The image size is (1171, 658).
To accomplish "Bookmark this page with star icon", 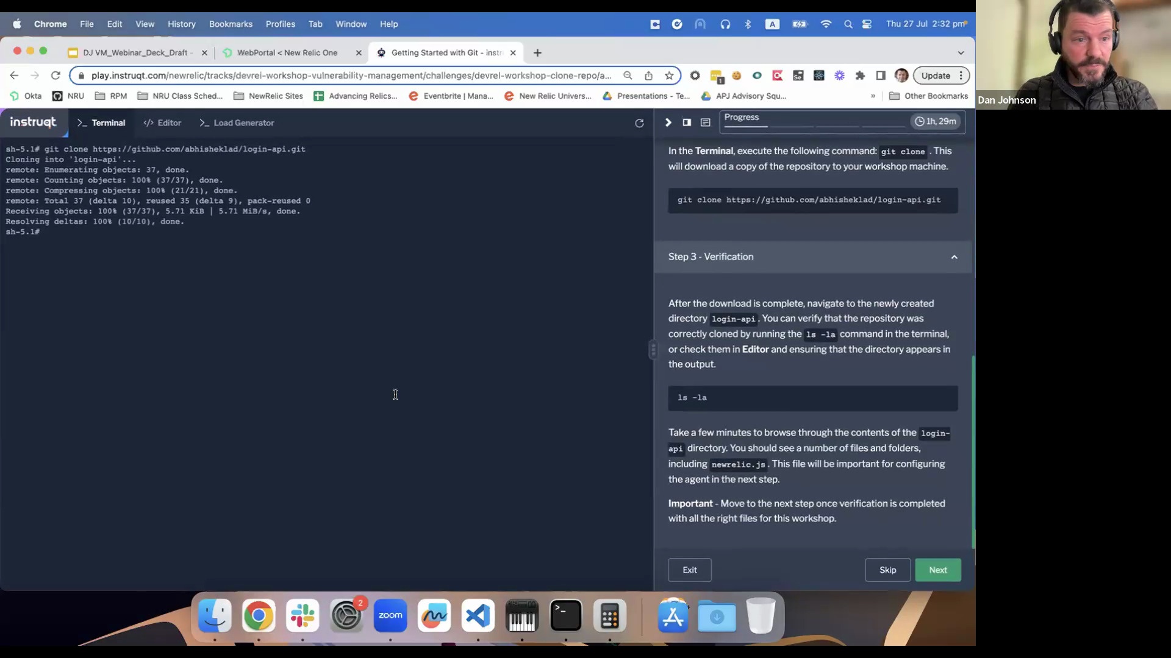I will point(670,76).
